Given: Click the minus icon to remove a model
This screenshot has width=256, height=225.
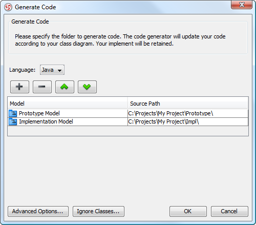Looking at the screenshot, I should (42, 87).
